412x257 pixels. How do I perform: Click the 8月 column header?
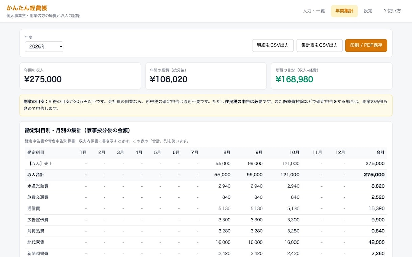coord(227,153)
